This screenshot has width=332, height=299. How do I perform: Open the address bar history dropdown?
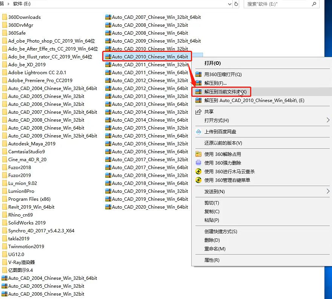(229, 4)
